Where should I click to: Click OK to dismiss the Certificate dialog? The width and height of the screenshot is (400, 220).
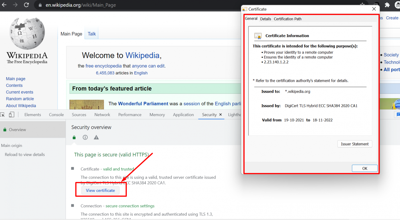click(365, 168)
